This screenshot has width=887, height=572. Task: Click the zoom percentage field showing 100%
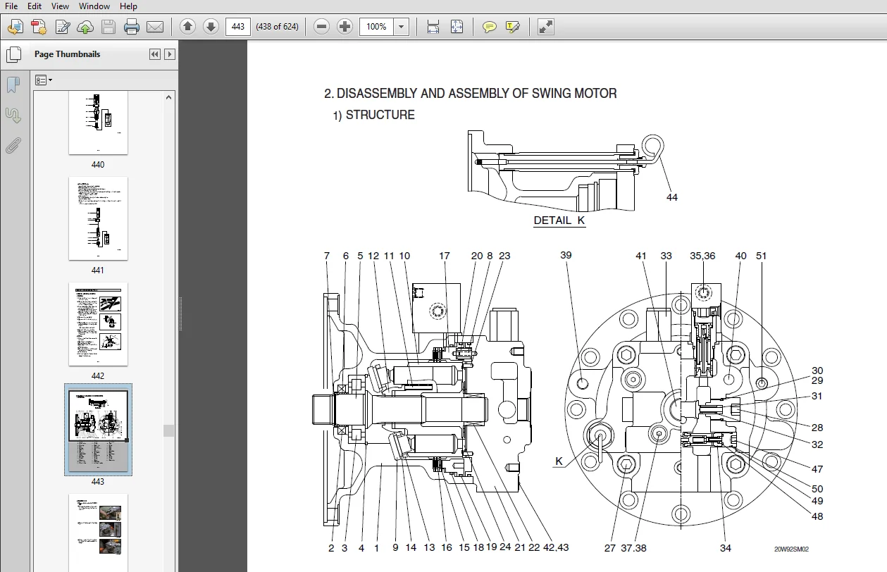[x=377, y=27]
